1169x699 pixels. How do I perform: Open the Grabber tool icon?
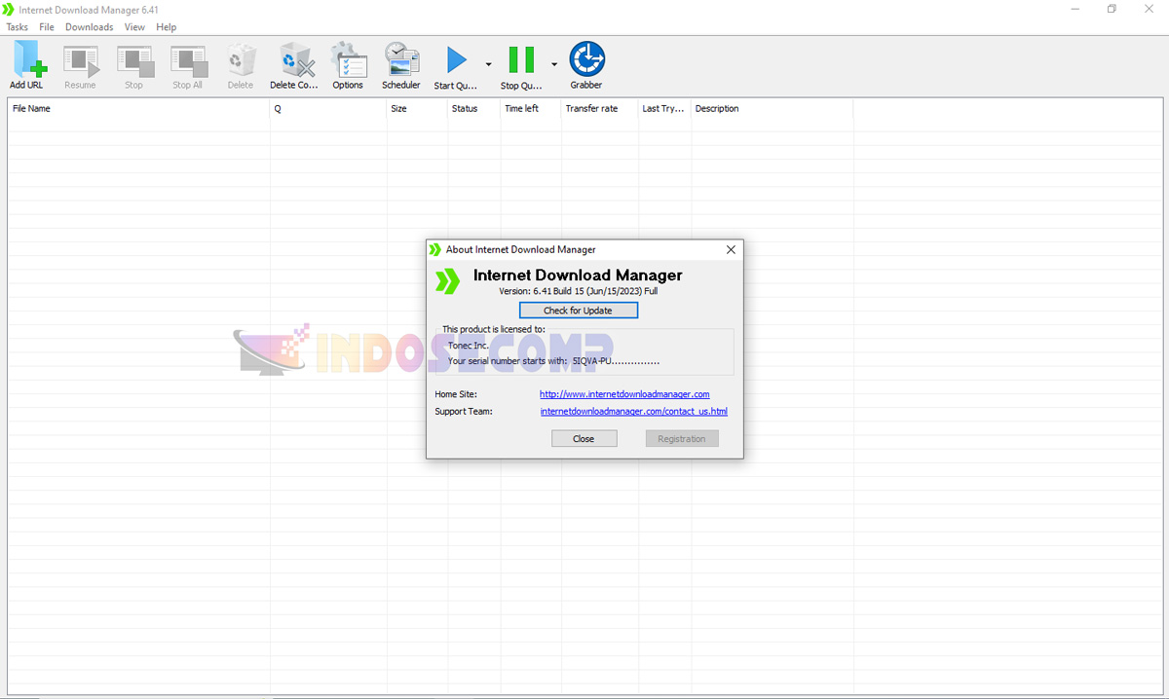coord(586,60)
